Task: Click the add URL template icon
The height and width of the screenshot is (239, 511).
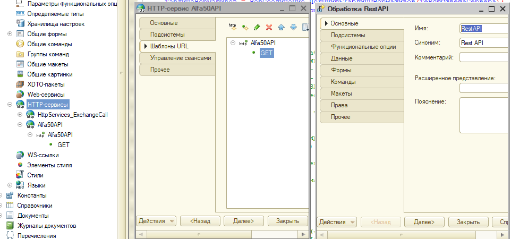Action: tap(233, 27)
